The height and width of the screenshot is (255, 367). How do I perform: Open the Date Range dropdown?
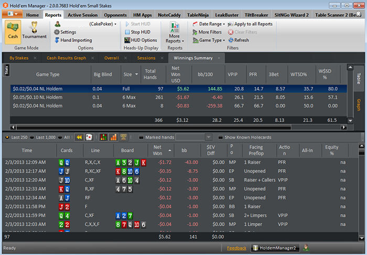click(209, 24)
